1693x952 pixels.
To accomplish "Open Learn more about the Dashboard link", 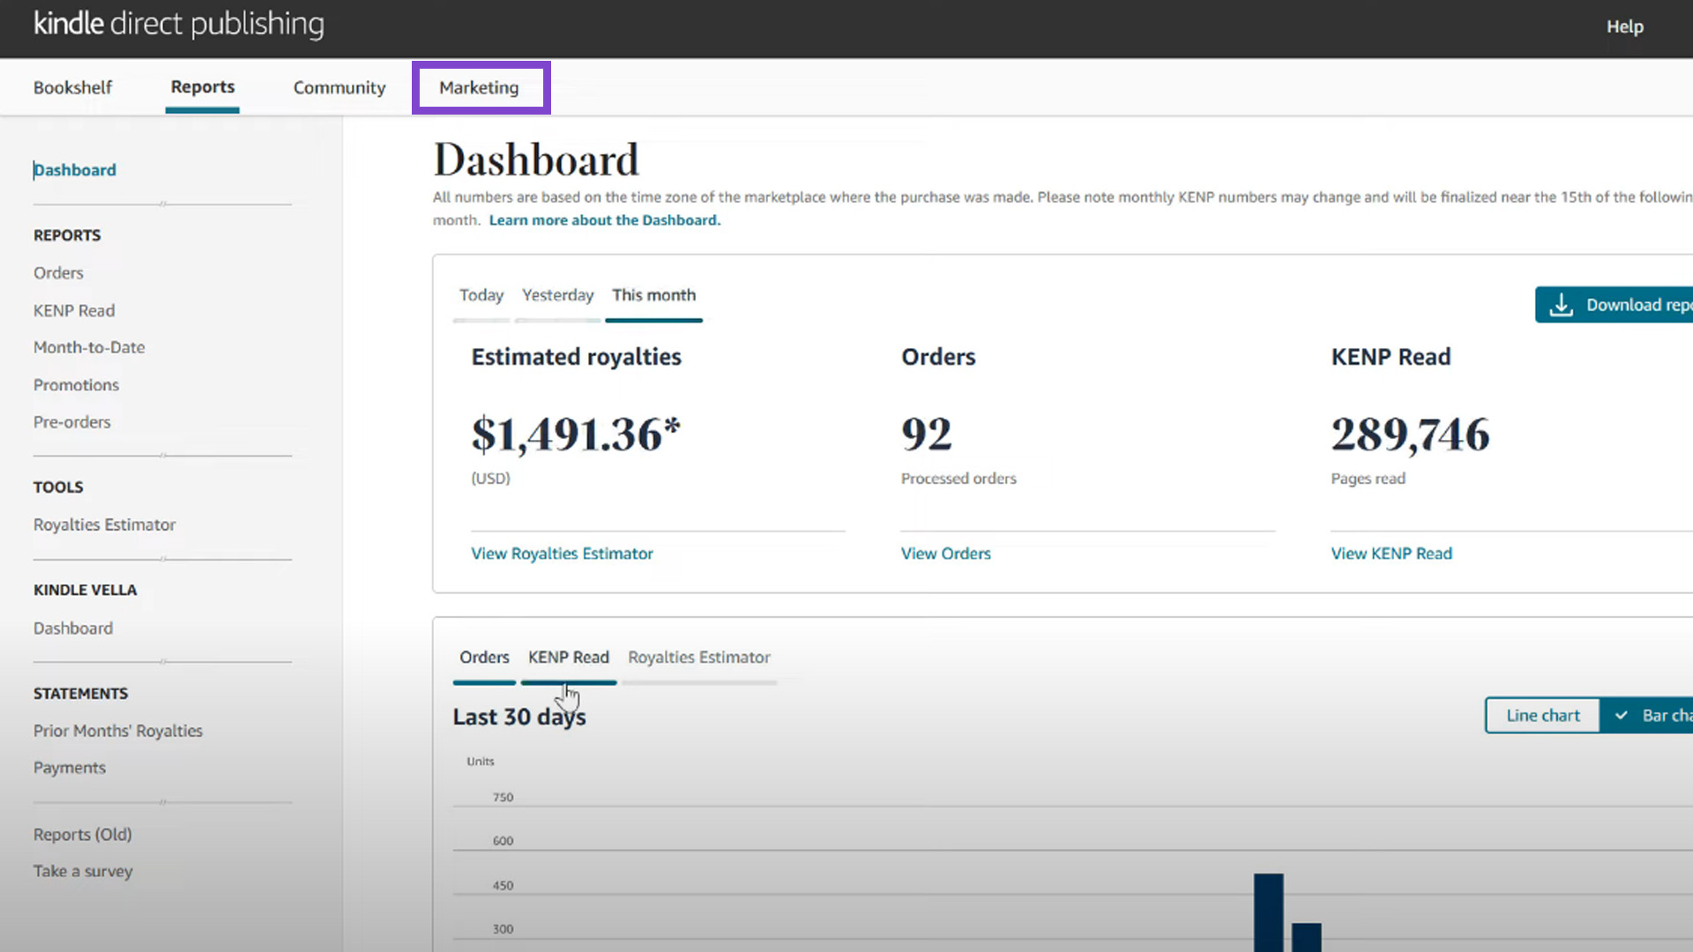I will pos(604,220).
